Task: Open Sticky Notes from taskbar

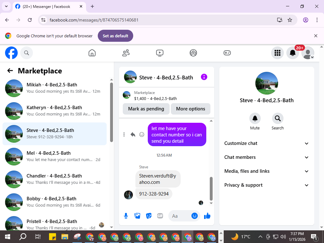Action: point(53,237)
